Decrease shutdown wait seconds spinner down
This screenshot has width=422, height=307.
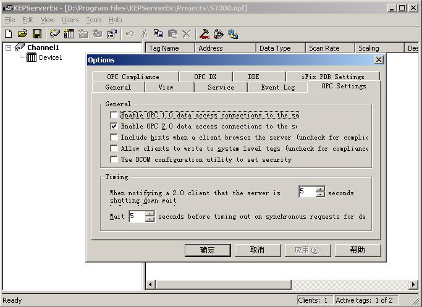pos(320,194)
